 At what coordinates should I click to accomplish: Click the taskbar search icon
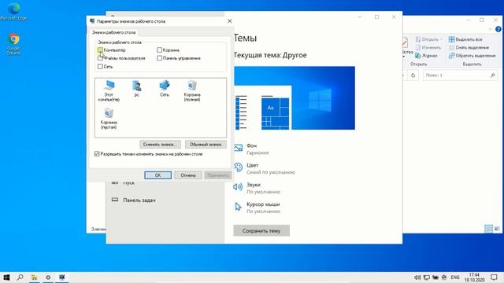click(20, 277)
